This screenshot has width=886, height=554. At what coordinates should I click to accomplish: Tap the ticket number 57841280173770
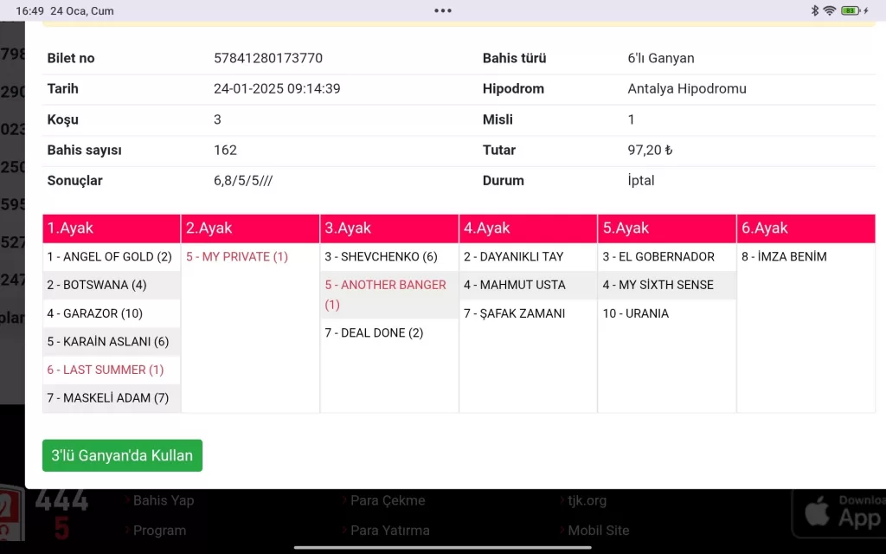tap(268, 58)
